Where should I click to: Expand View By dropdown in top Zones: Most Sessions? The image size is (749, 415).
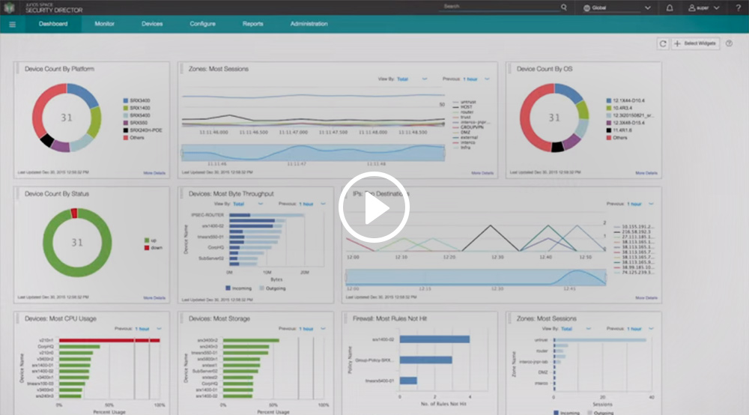click(425, 79)
